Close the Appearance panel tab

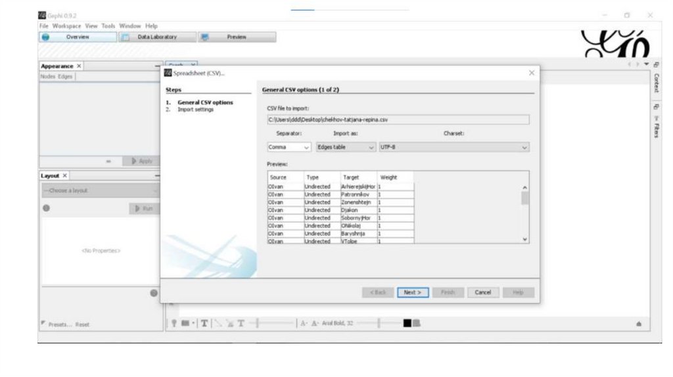tap(79, 66)
